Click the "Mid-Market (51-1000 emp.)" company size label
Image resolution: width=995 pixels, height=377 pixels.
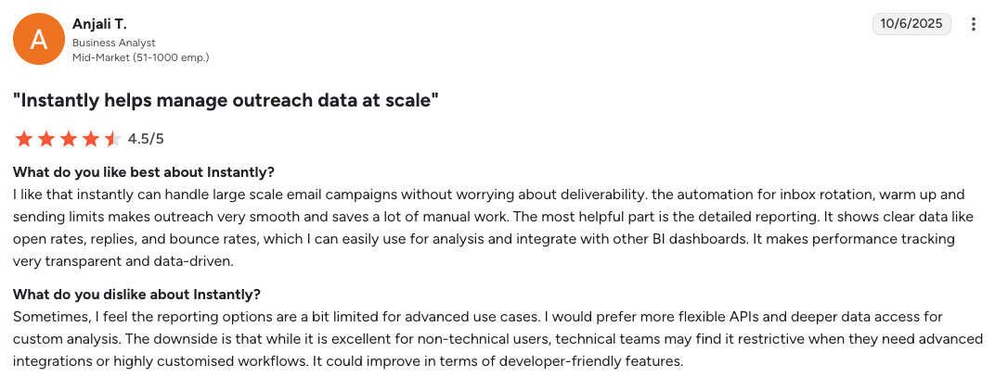tap(140, 57)
